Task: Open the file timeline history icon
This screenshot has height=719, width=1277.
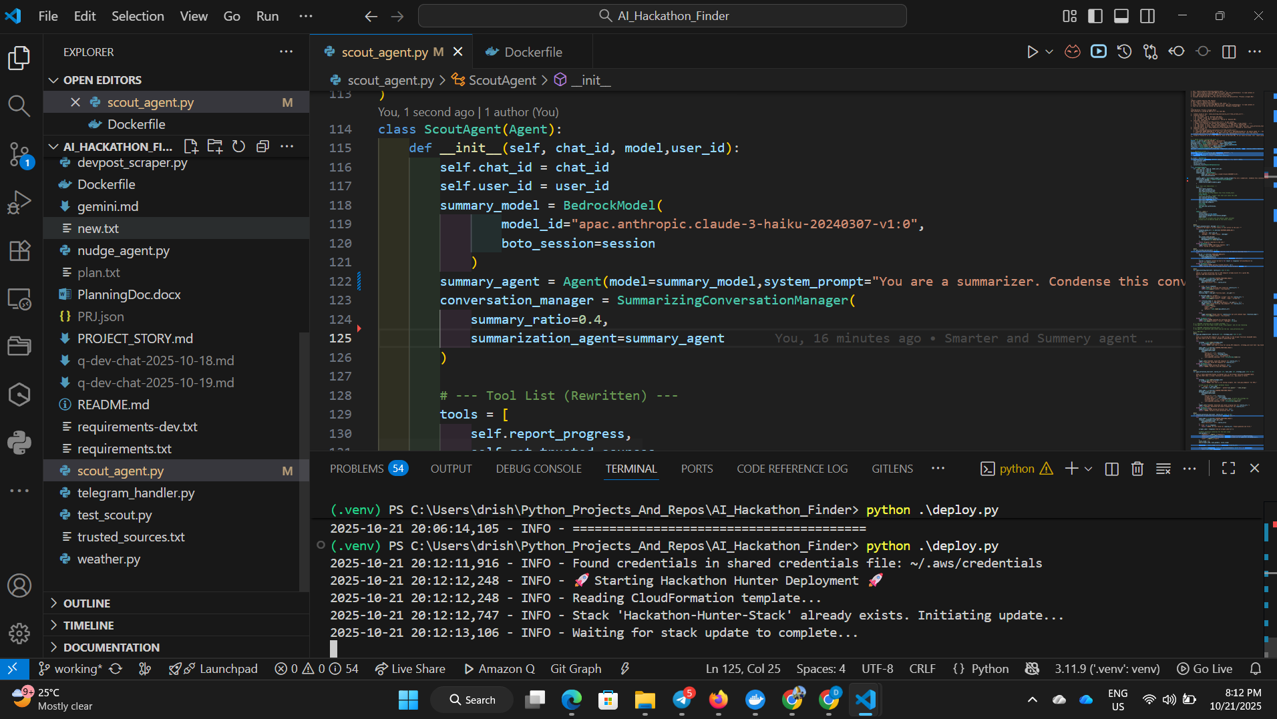Action: pyautogui.click(x=1125, y=51)
